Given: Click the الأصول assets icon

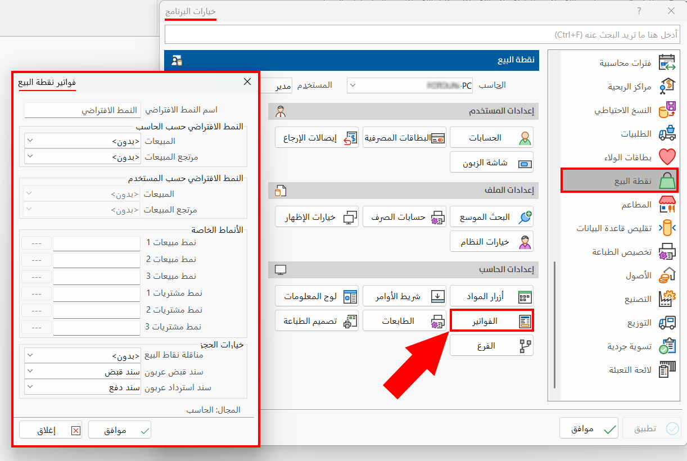Looking at the screenshot, I should point(668,275).
